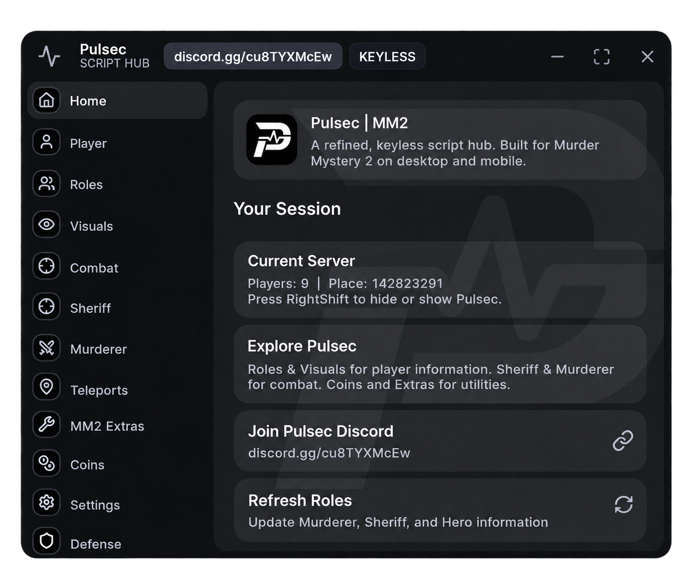Open the Murderer tab label
The width and height of the screenshot is (692, 574).
click(98, 349)
